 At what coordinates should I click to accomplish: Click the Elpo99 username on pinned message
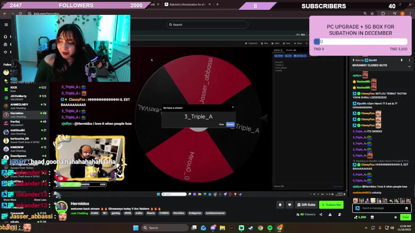click(x=373, y=60)
